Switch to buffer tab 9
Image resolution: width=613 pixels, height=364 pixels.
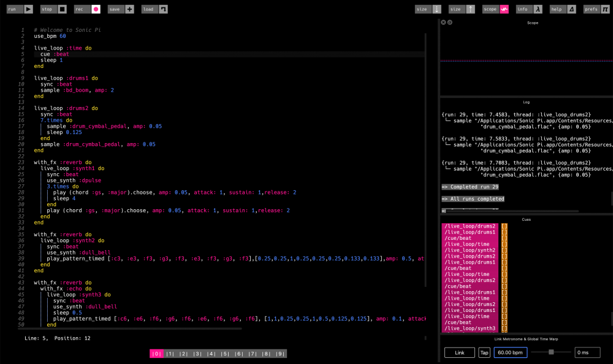click(x=280, y=354)
